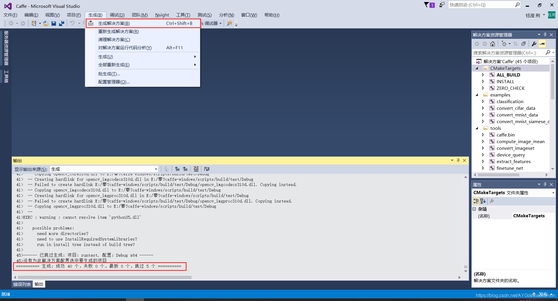This screenshot has width=558, height=301.
Task: Switch to the 错误列表 tab
Action: [x=22, y=284]
